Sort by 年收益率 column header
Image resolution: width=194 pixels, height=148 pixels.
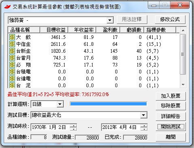pos(82,30)
